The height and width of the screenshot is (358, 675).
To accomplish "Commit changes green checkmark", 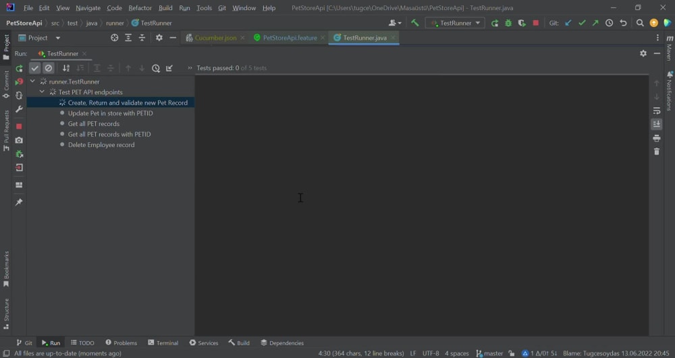I will [582, 23].
